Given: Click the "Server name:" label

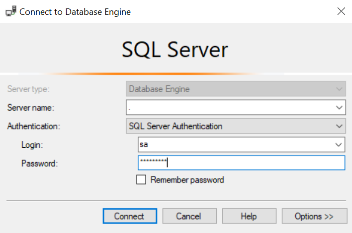Looking at the screenshot, I should pyautogui.click(x=31, y=108).
